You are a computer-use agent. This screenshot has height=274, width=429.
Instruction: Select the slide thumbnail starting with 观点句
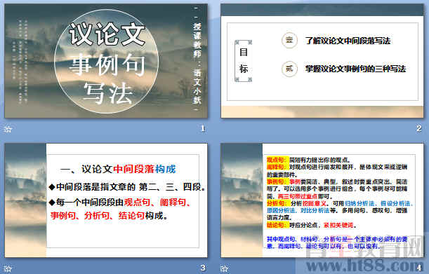click(322, 200)
